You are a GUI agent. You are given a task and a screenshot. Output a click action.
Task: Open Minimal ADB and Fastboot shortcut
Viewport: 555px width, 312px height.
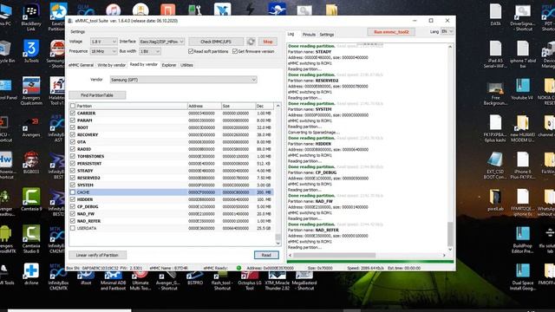[114, 281]
